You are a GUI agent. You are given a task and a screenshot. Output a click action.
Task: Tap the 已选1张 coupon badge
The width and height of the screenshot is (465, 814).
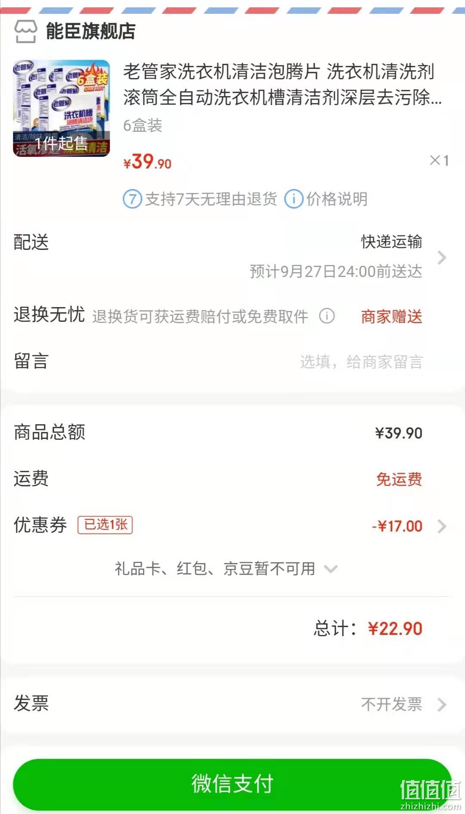pyautogui.click(x=105, y=525)
